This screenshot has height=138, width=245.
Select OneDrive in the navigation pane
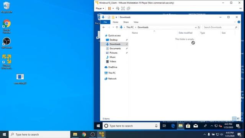[x=113, y=67]
